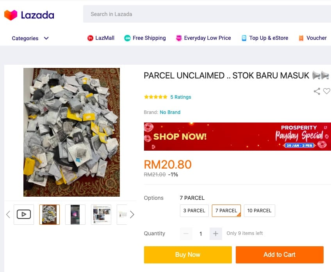Click the Top Up & eStore icon
The height and width of the screenshot is (272, 331).
(244, 38)
